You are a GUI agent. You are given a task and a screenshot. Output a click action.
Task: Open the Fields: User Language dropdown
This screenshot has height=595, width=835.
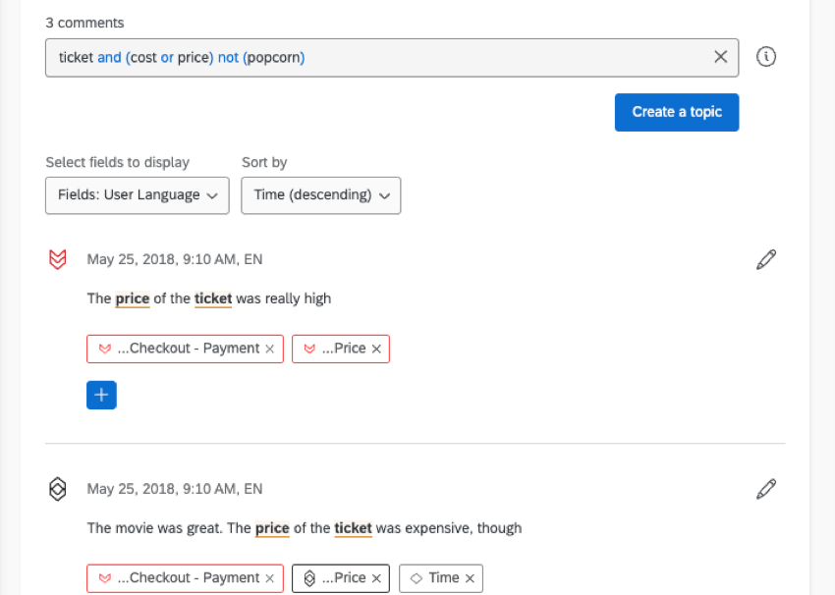click(x=137, y=195)
